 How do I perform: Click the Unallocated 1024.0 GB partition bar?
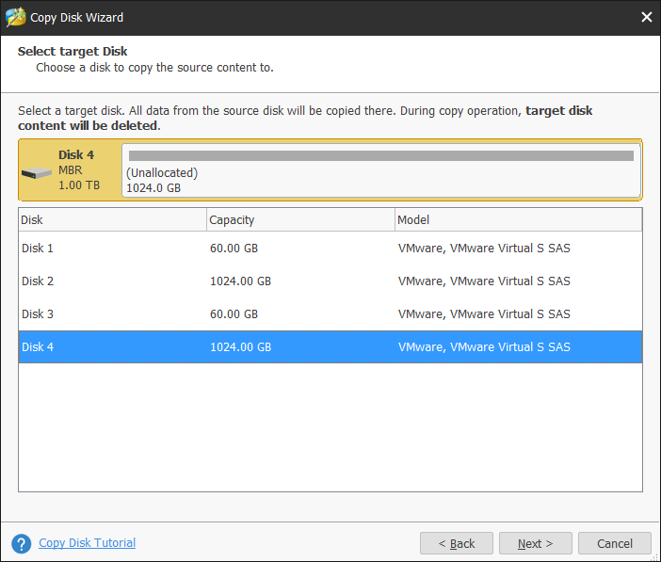point(381,170)
